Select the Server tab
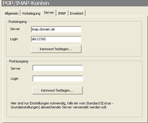 (x=49, y=12)
